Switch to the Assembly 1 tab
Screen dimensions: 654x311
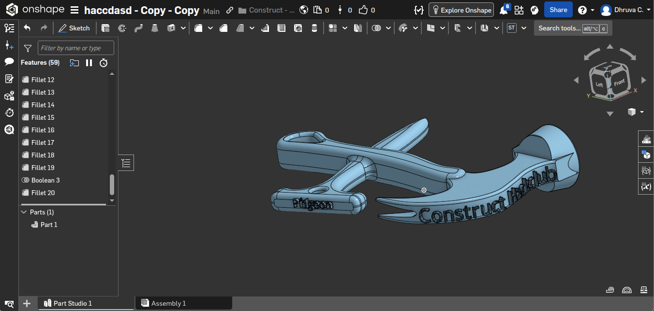click(184, 303)
